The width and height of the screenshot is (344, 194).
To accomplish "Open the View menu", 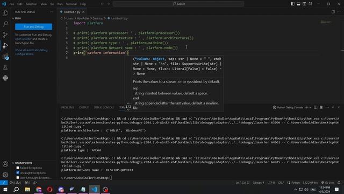I will pos(44,4).
